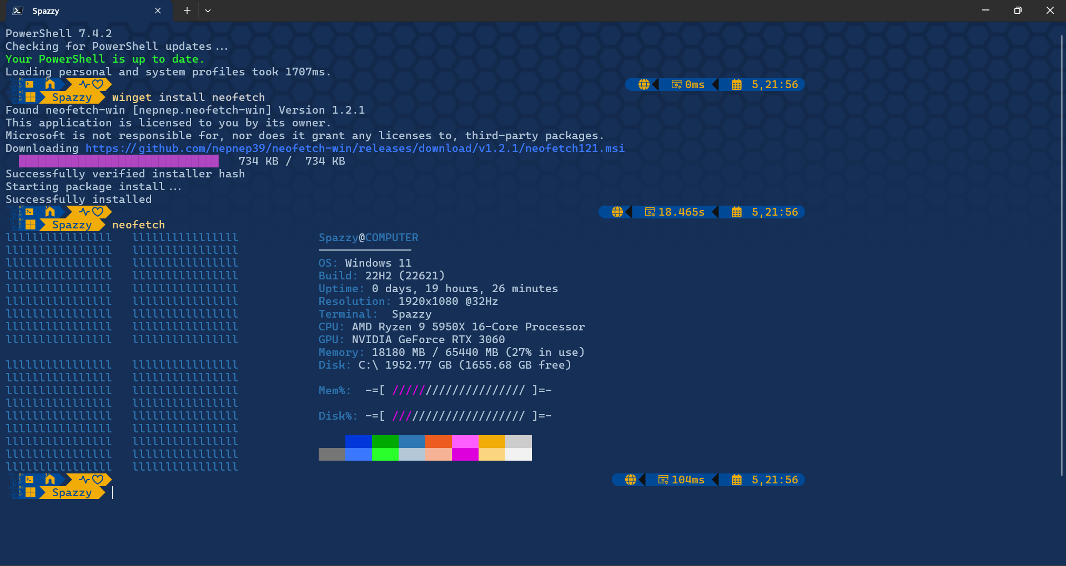Select the Spazzy tab

[x=83, y=11]
